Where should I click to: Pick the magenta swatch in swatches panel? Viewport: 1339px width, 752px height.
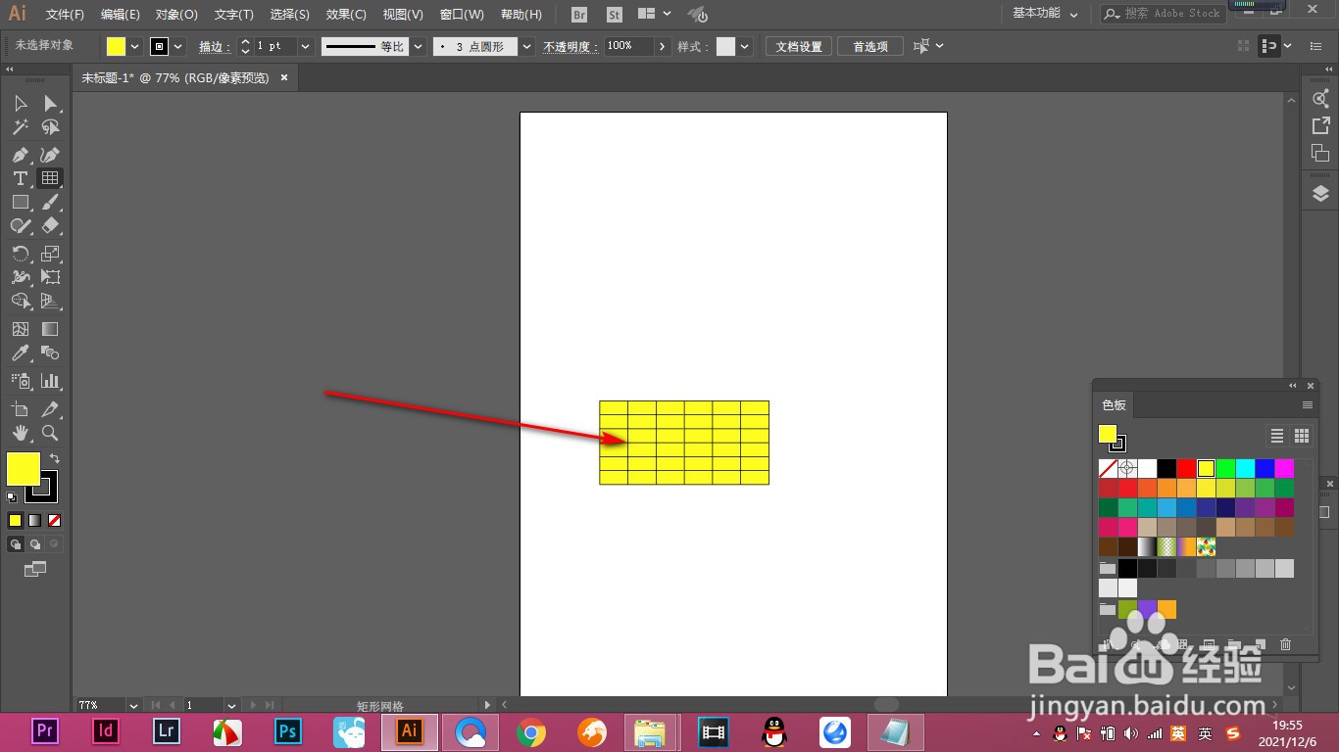1284,468
